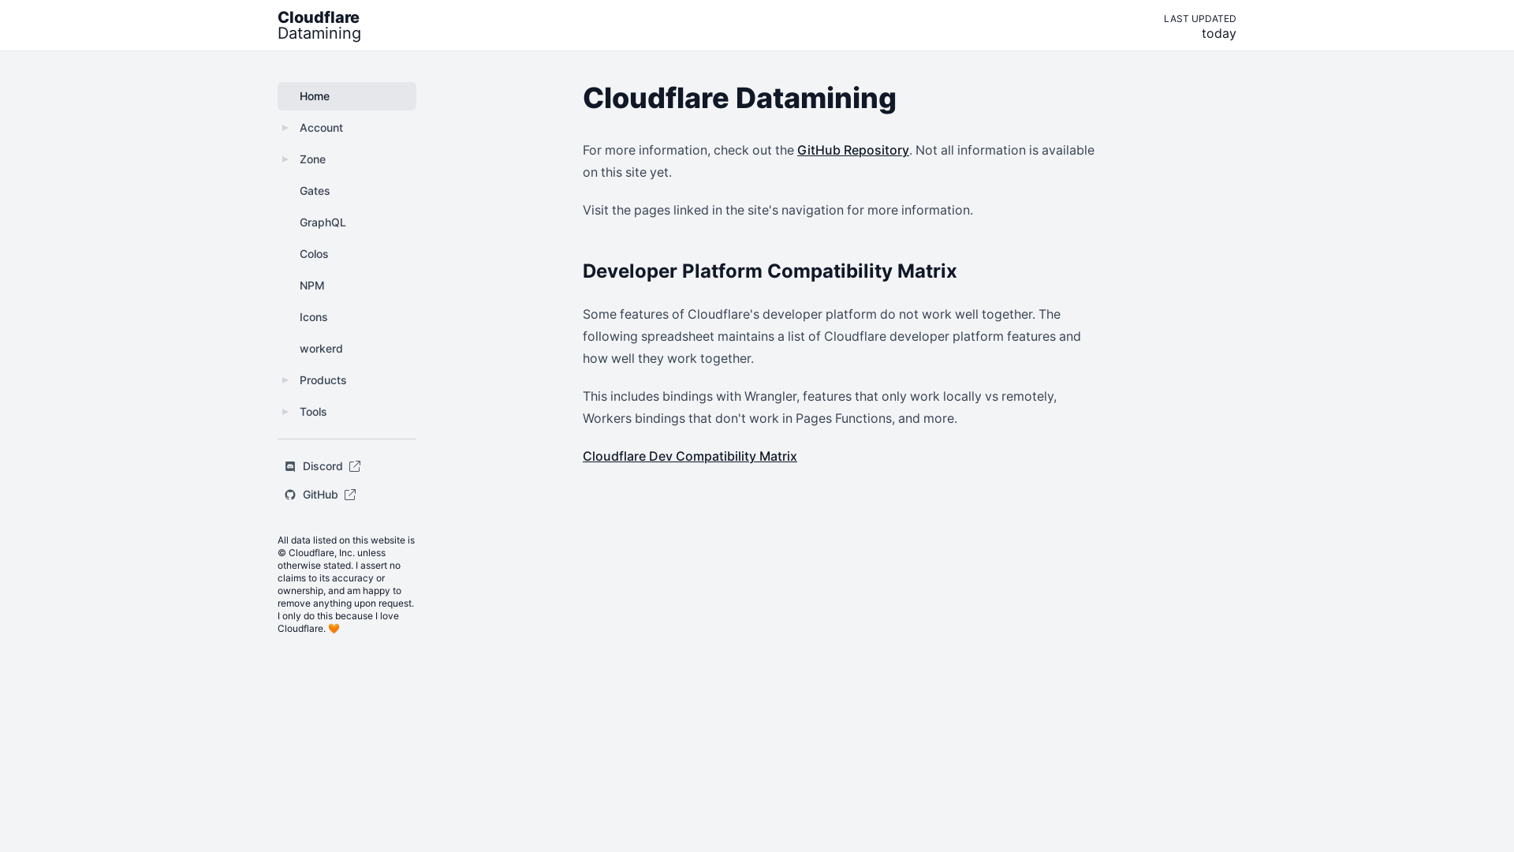Navigate to the Colos page
Screen dimensions: 1514x852
point(347,254)
